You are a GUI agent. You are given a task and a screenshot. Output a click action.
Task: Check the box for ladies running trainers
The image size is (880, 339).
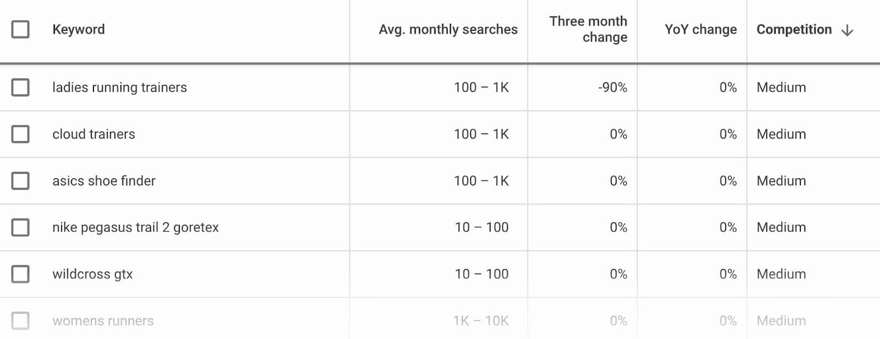click(x=20, y=87)
